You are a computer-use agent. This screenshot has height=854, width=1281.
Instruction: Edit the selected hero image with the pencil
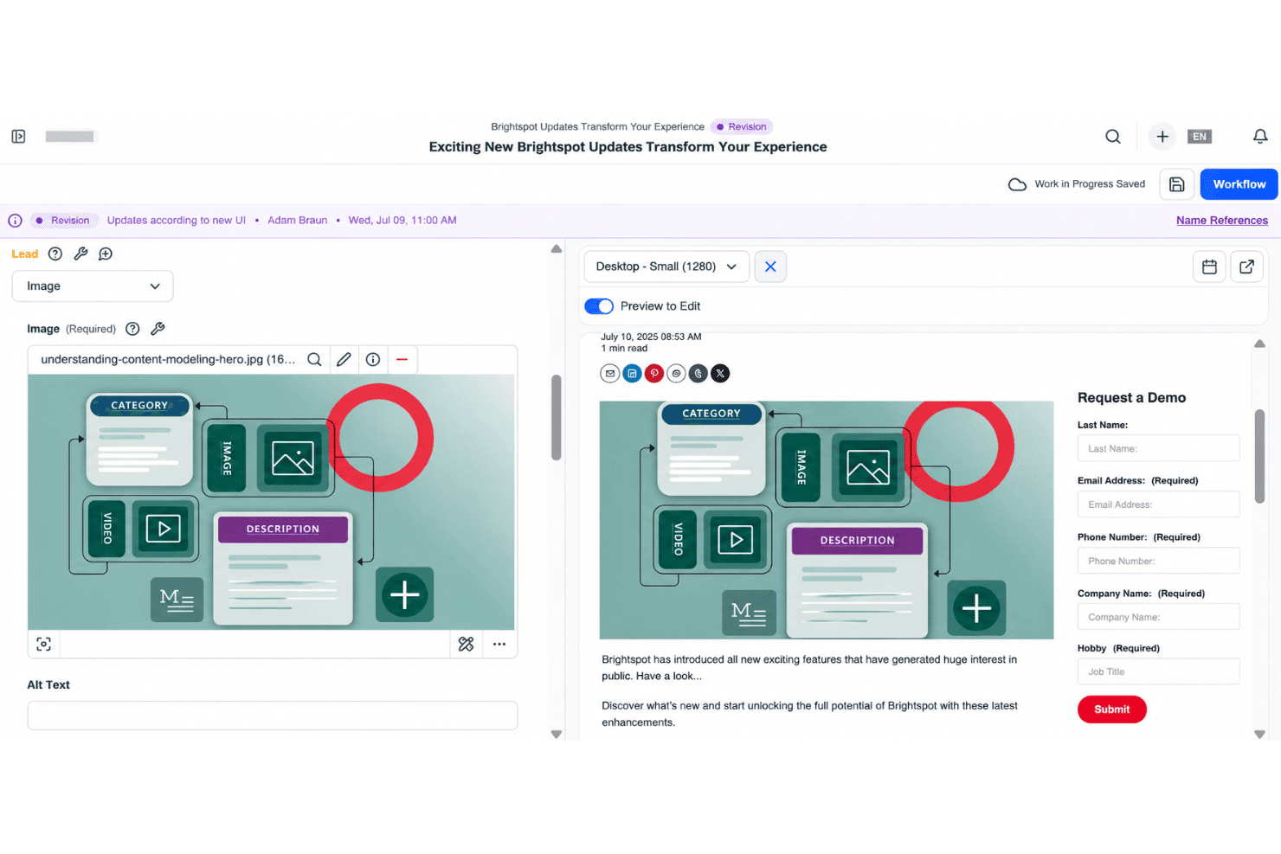(x=344, y=359)
